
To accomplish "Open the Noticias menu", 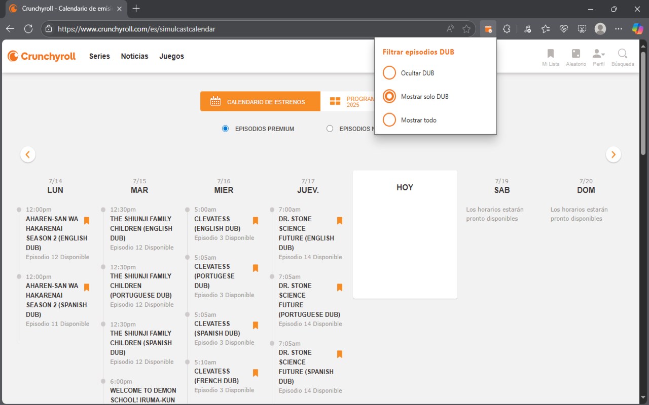I will tap(135, 56).
